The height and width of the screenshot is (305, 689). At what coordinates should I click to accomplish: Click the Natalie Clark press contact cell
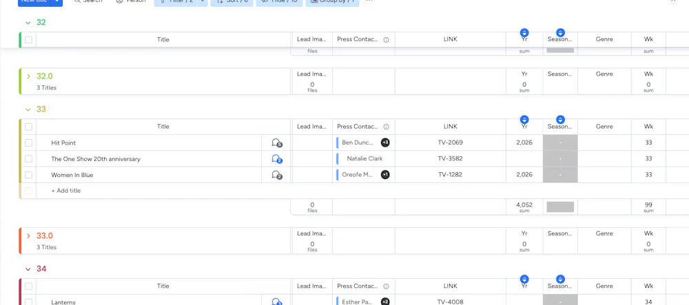(x=364, y=159)
